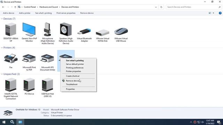Select the DESKTOP-VB8AA0F computer device icon

click(11, 30)
